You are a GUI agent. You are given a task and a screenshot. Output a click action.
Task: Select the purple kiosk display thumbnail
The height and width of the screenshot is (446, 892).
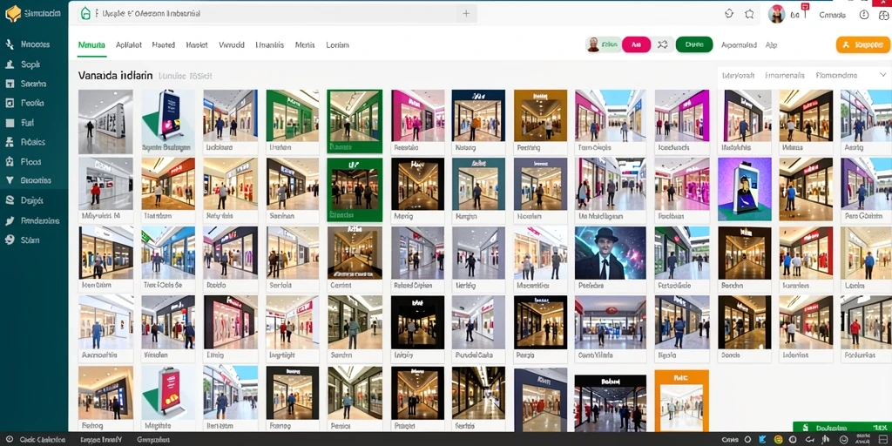[x=744, y=189]
